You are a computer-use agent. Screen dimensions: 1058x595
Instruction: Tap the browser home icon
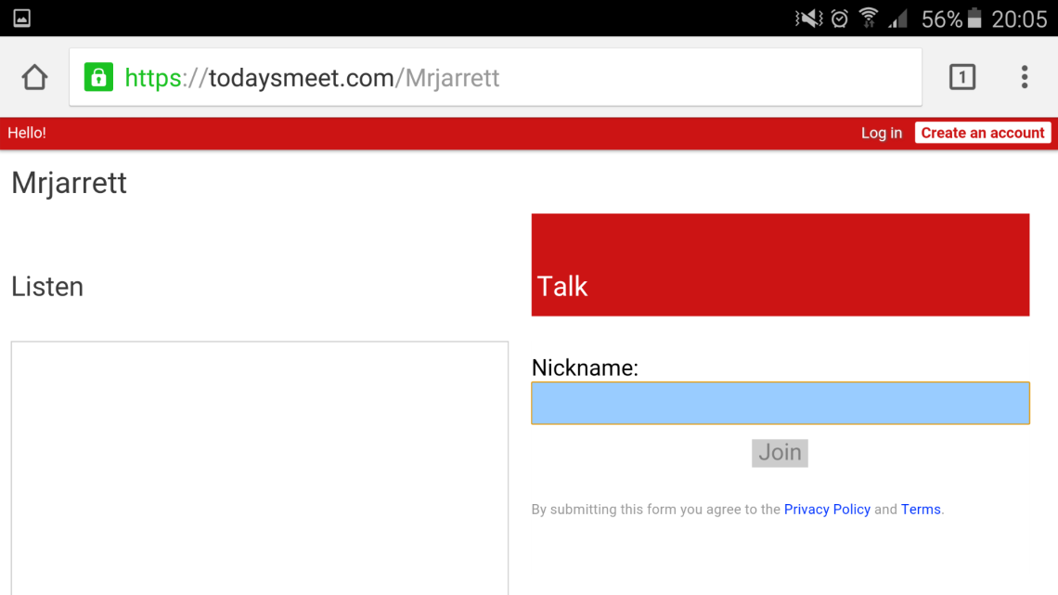click(x=34, y=77)
